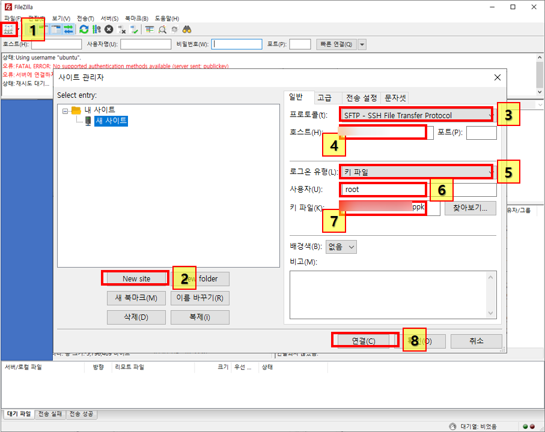Click the New folder button
This screenshot has width=545, height=432.
click(200, 278)
